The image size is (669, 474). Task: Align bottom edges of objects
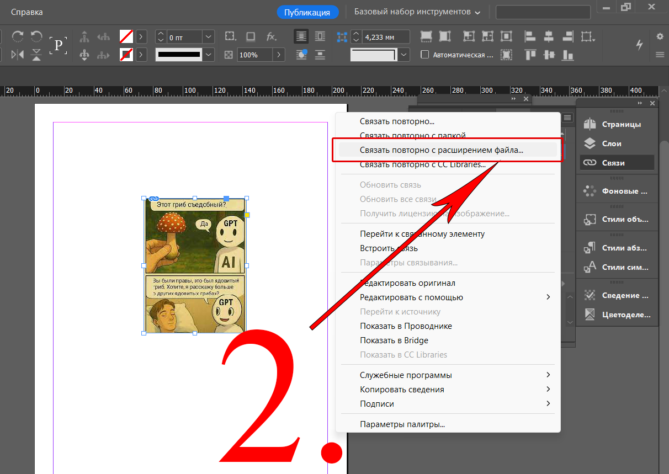click(567, 55)
